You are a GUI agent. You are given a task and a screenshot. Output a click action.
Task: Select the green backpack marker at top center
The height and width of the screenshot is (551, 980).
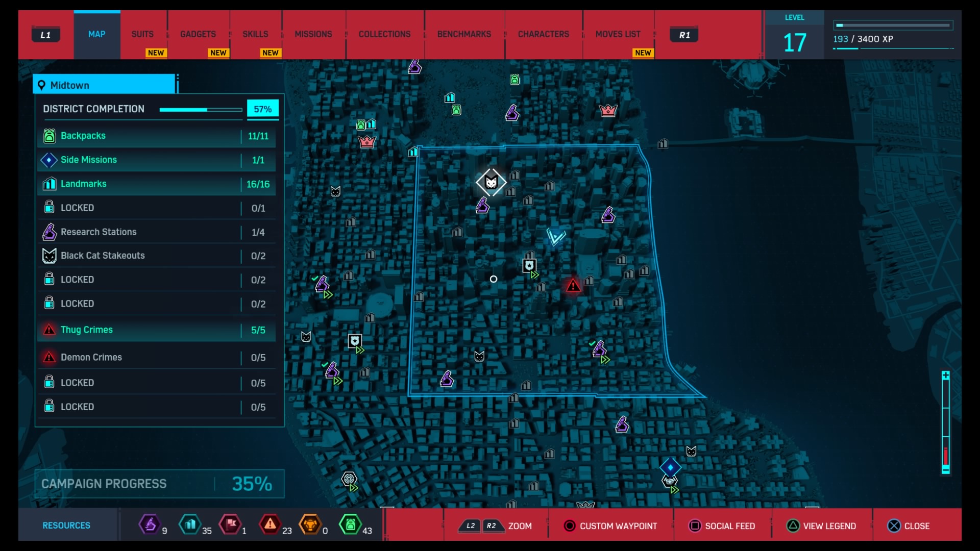(515, 80)
